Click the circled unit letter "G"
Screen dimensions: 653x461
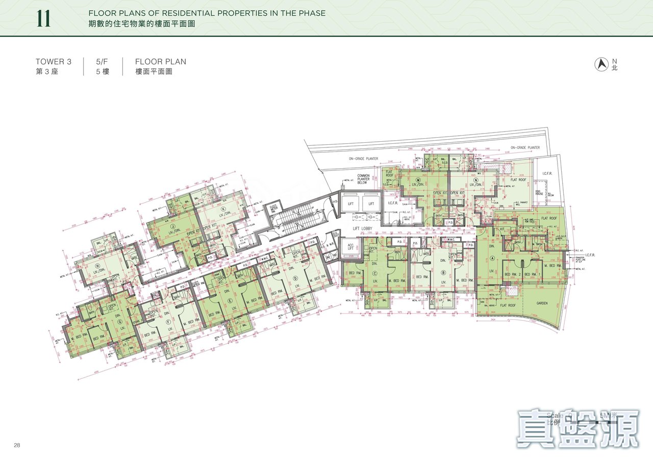120,321
